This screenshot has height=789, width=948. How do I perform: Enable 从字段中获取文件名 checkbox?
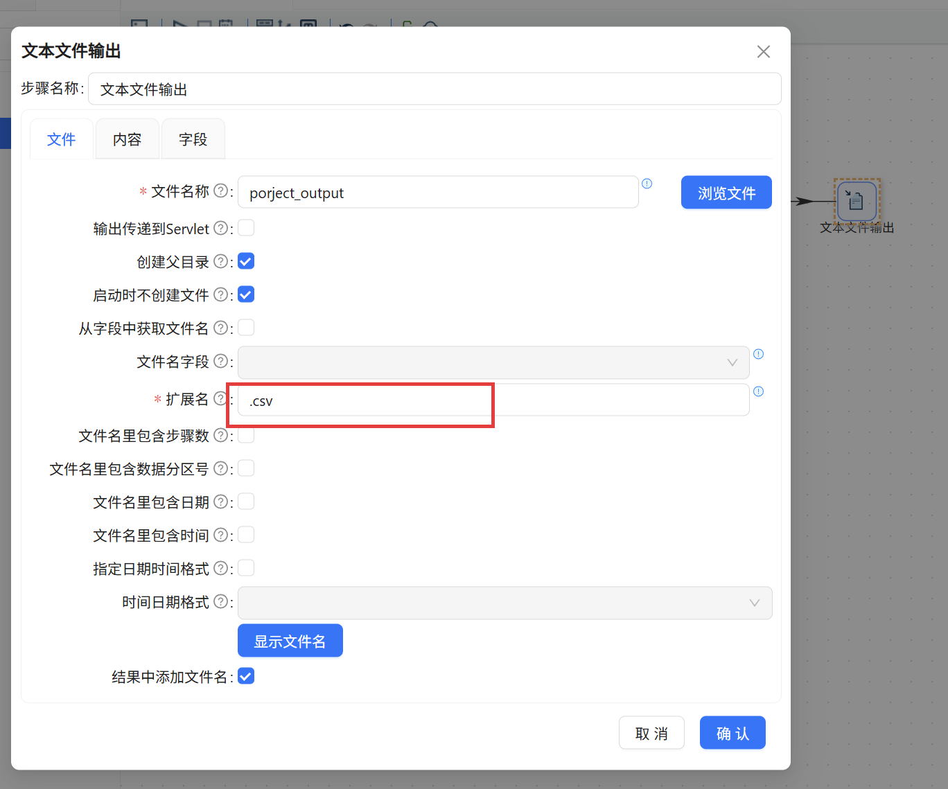(x=246, y=327)
